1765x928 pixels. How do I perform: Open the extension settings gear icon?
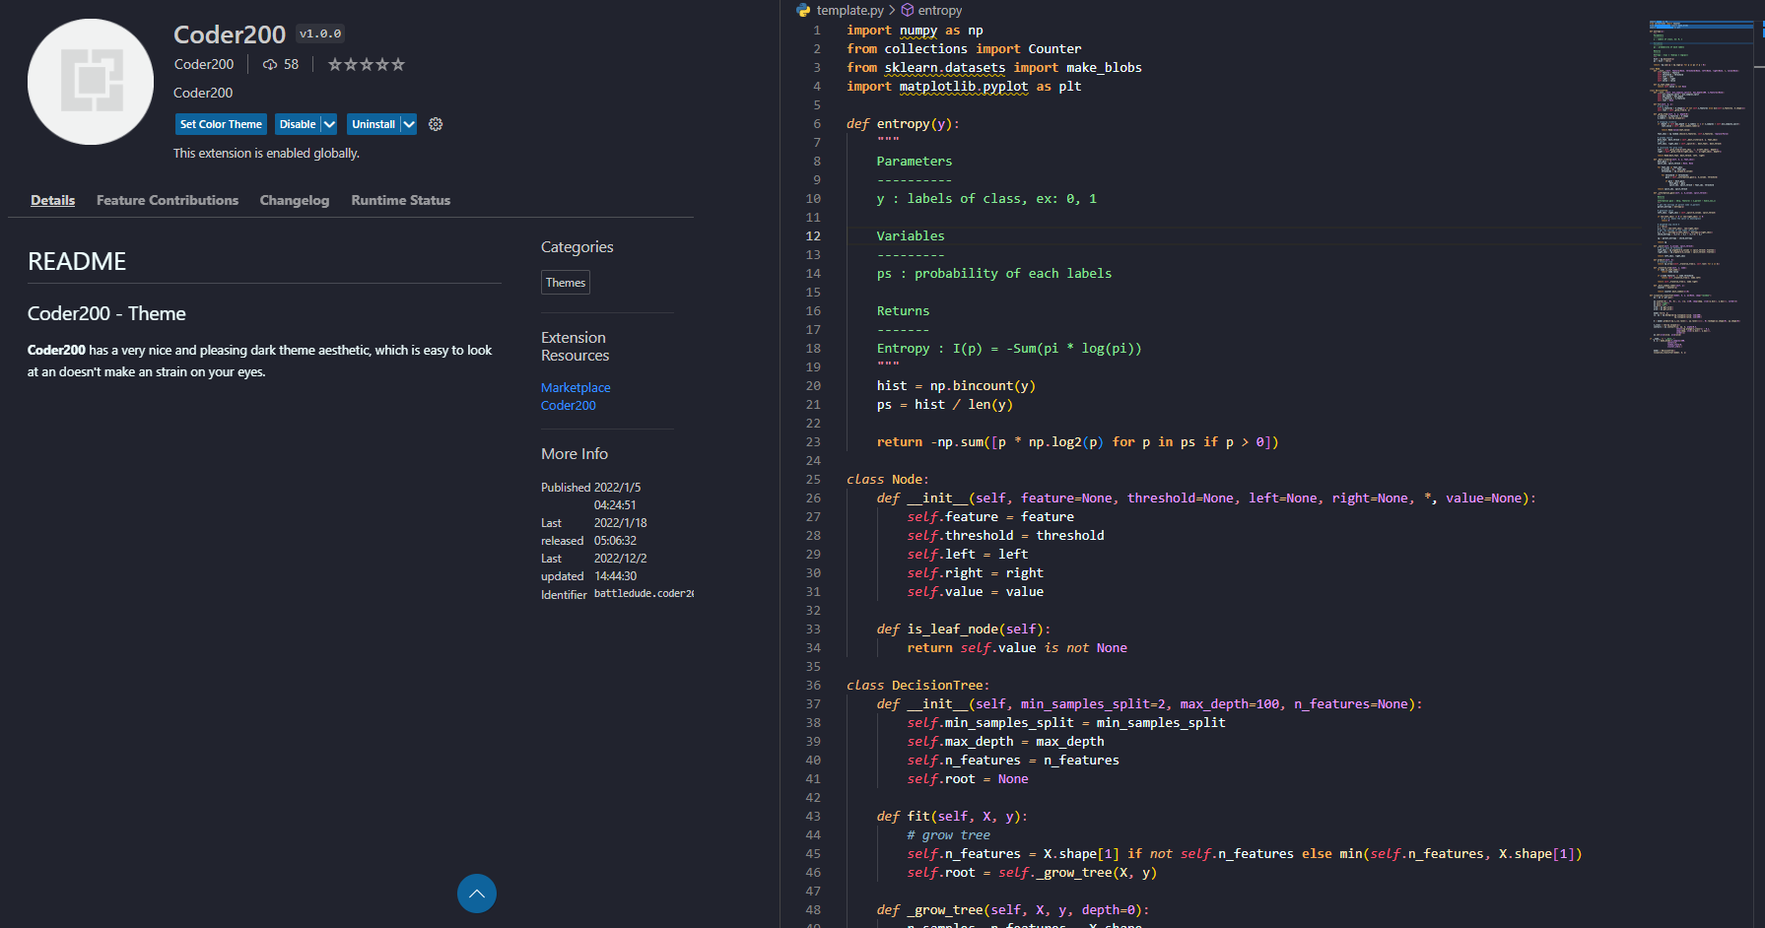point(436,124)
